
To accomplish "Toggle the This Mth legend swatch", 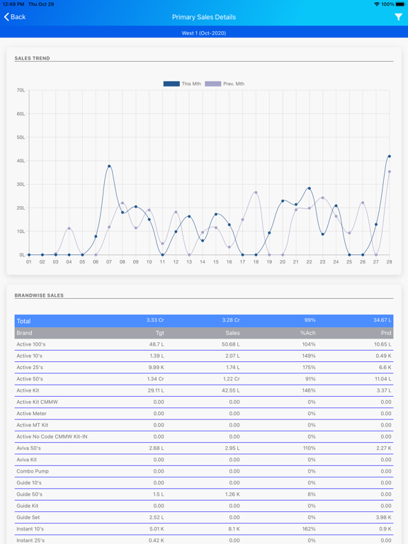I will coord(171,84).
